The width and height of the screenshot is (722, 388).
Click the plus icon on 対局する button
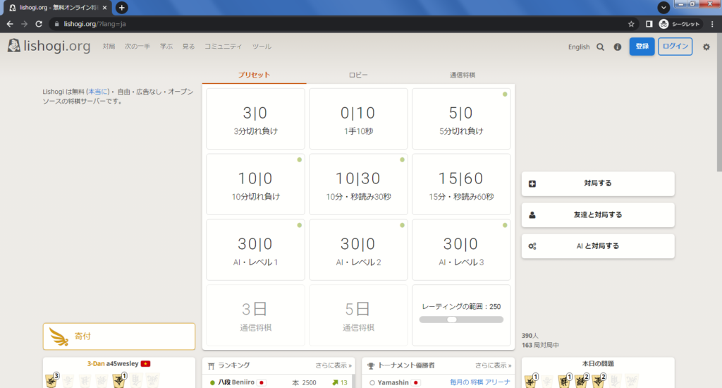[x=532, y=183]
